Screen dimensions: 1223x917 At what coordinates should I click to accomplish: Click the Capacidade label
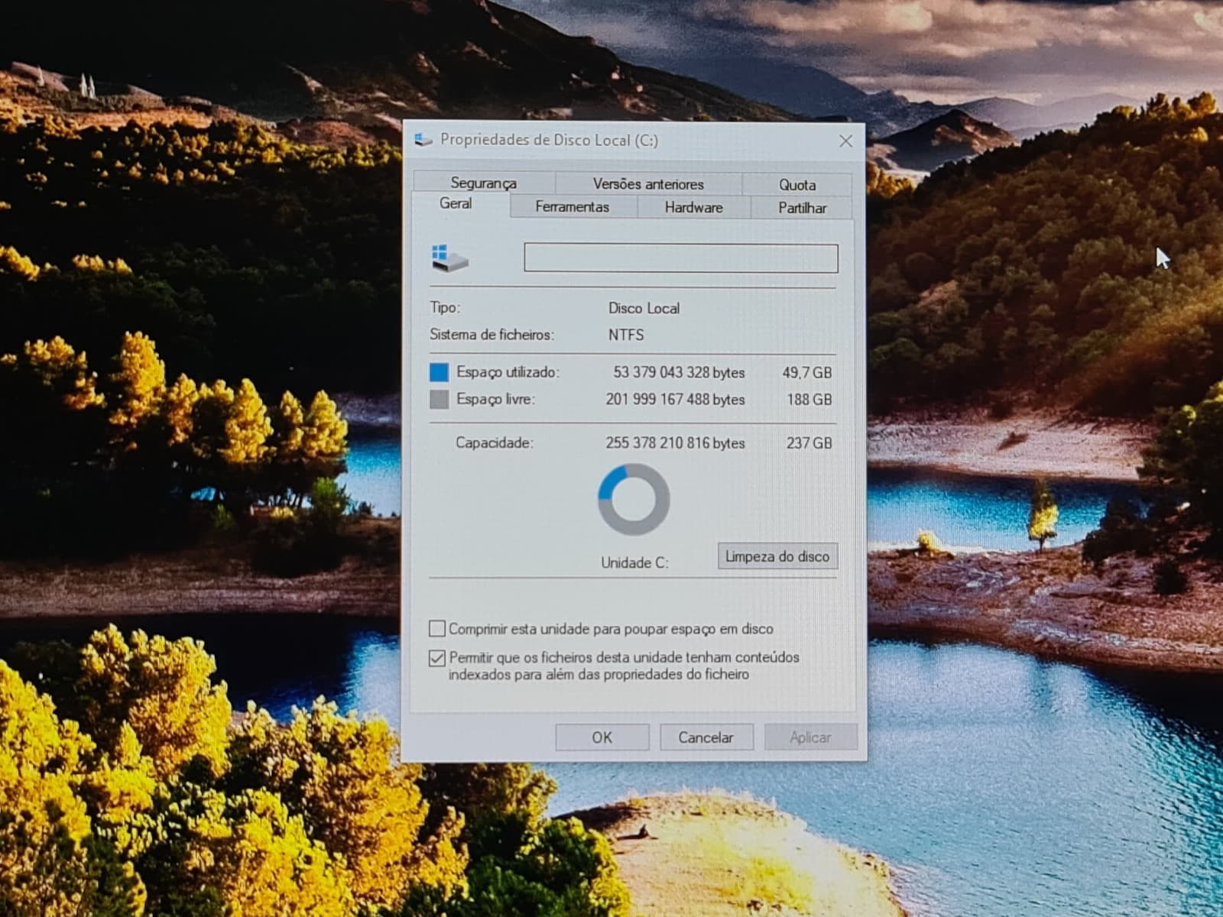point(494,442)
